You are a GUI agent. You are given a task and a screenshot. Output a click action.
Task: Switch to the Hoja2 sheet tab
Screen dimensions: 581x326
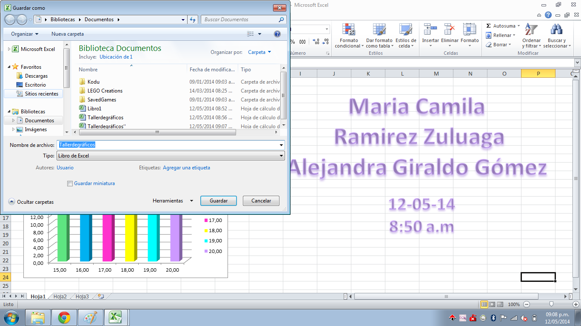pyautogui.click(x=60, y=297)
